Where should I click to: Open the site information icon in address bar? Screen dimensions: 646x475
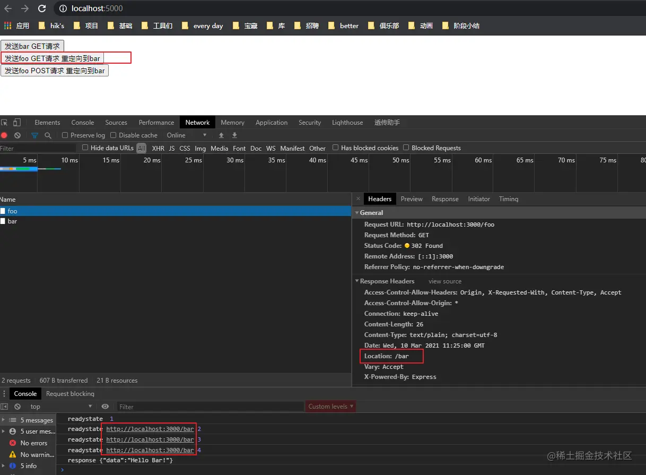click(63, 8)
